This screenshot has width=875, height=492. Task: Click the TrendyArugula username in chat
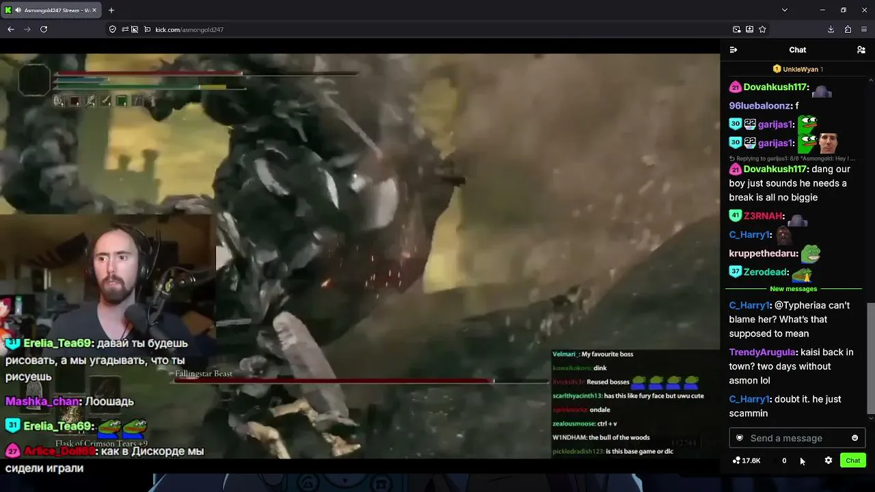[762, 352]
